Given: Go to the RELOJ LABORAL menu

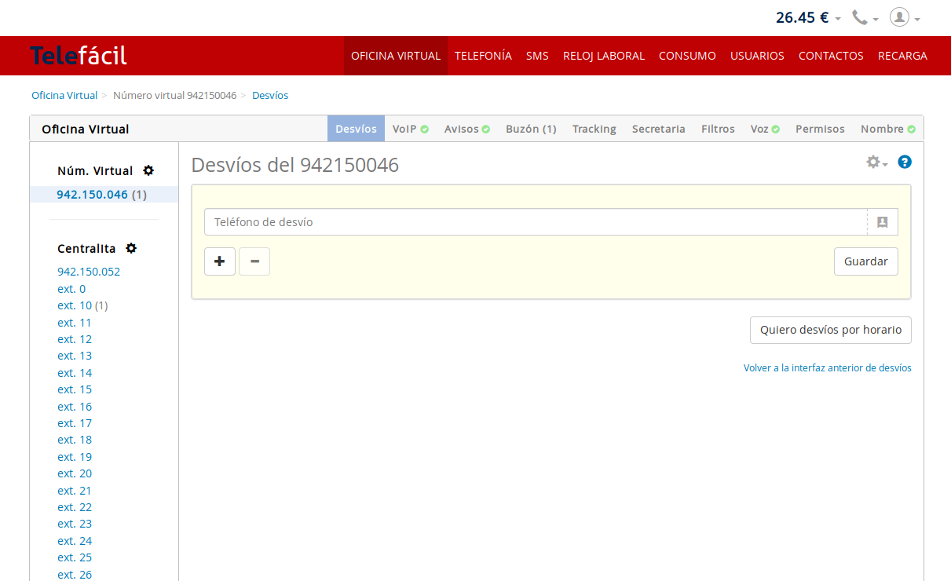Looking at the screenshot, I should [x=603, y=56].
